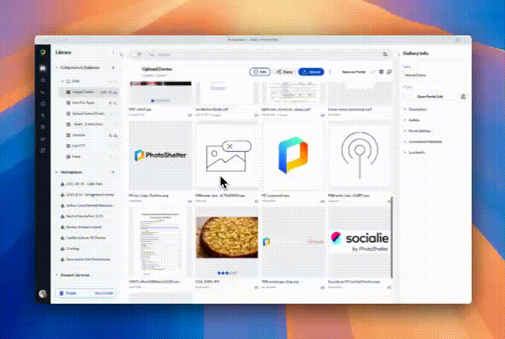Viewport: 505px width, 339px height.
Task: Toggle the Info button in the gallery header
Action: pyautogui.click(x=260, y=72)
